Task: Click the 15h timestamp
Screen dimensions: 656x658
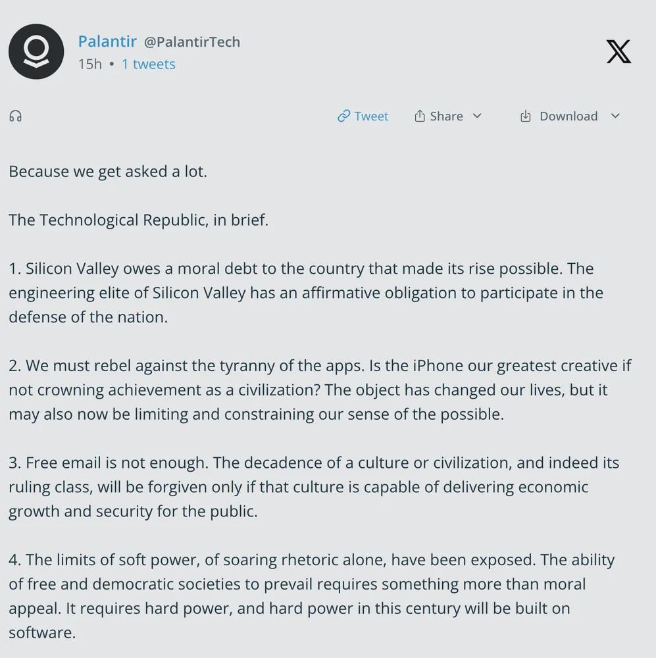Action: point(89,64)
